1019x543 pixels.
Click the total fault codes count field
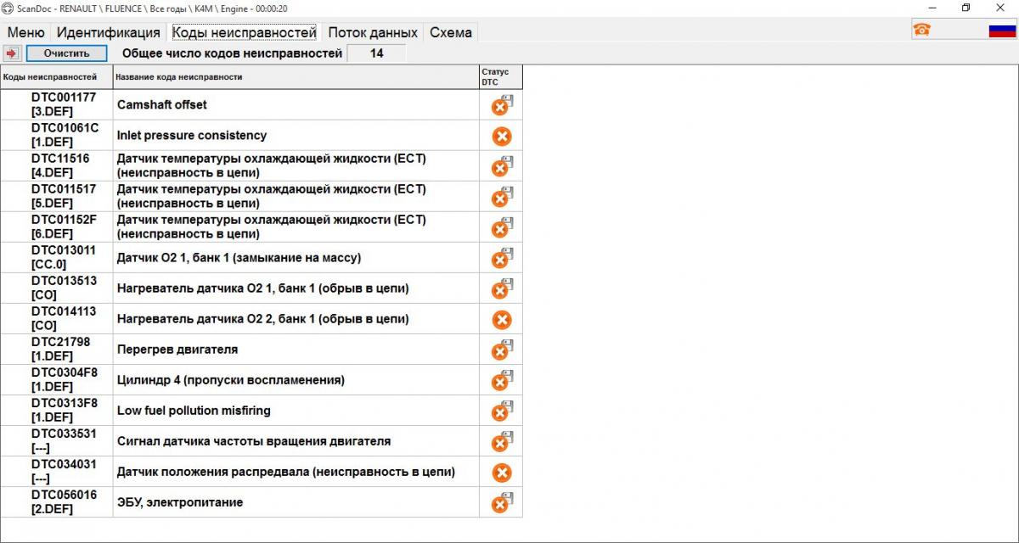tap(376, 53)
